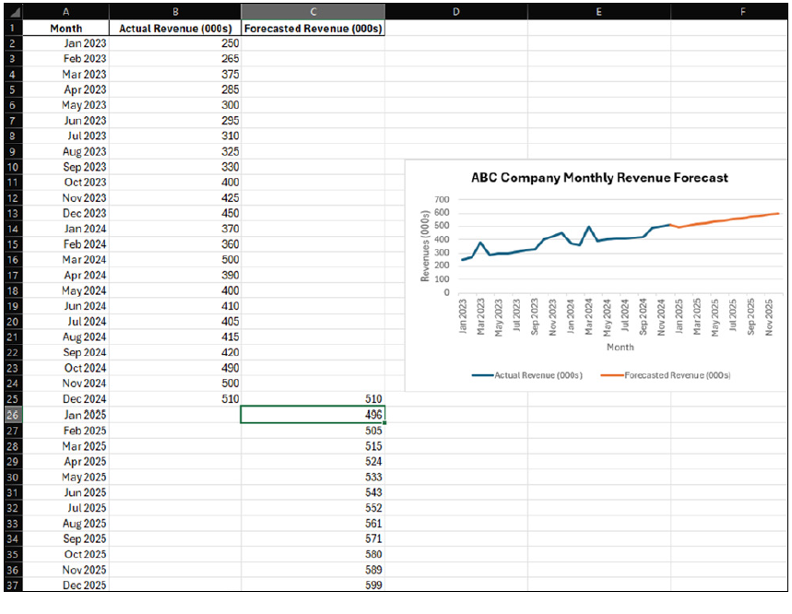Viewport: 792px width, 614px height.
Task: Select the actual revenue cell showing 250
Action: tap(174, 43)
